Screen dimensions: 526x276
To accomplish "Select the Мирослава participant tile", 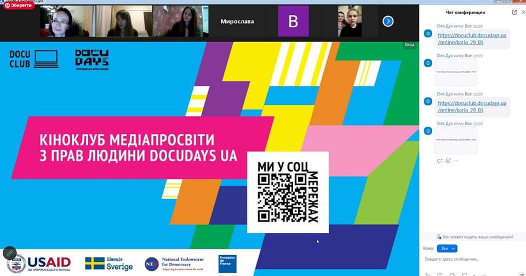I will [237, 21].
